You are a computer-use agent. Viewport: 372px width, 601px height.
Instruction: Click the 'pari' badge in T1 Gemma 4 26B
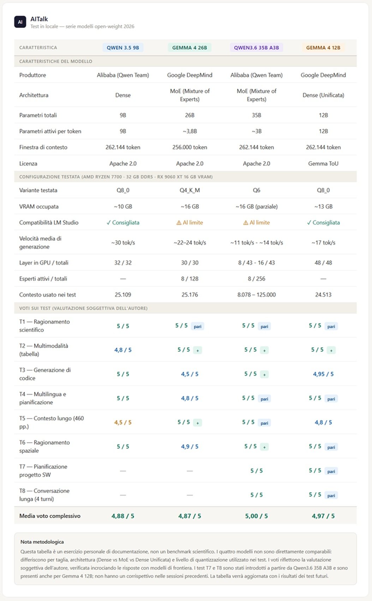(x=198, y=326)
